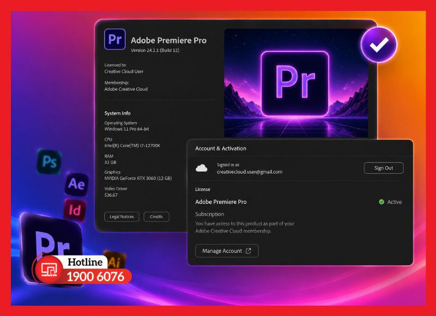Click the green Active status check icon
436x316 pixels.
(x=381, y=202)
